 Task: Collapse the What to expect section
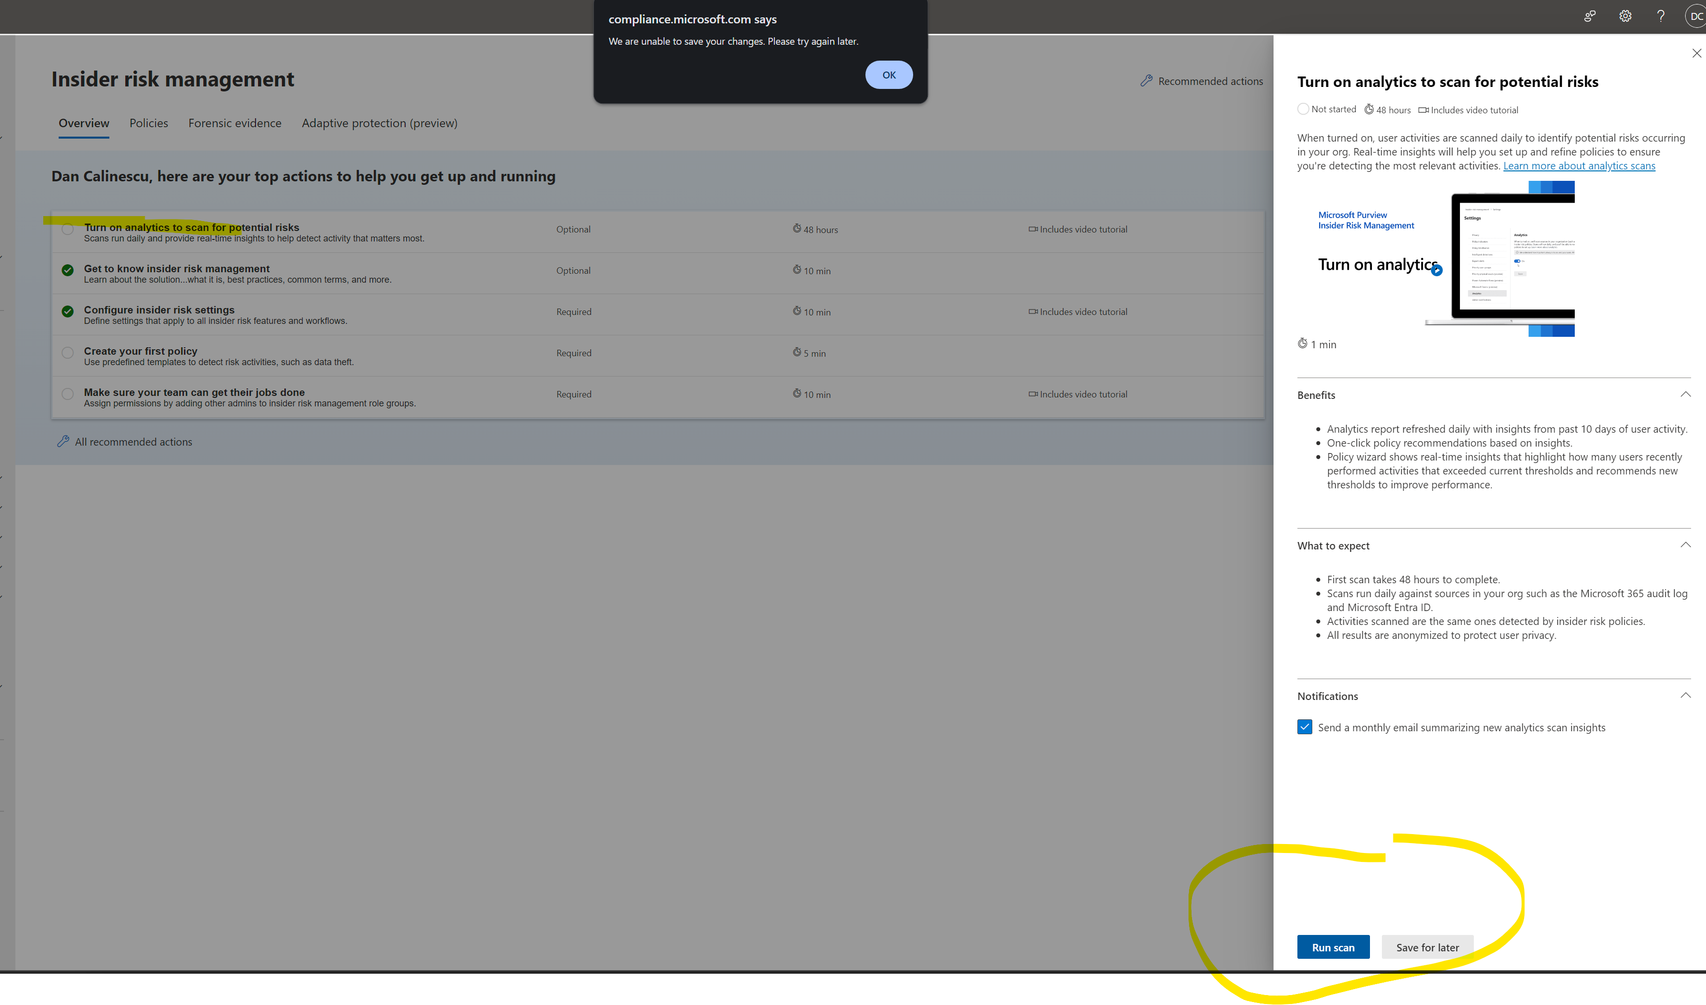(x=1685, y=544)
